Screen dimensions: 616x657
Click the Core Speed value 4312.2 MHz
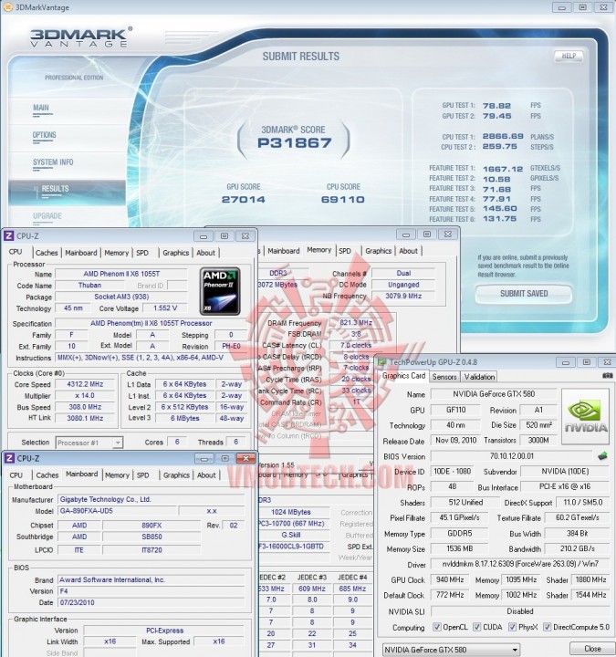point(85,384)
